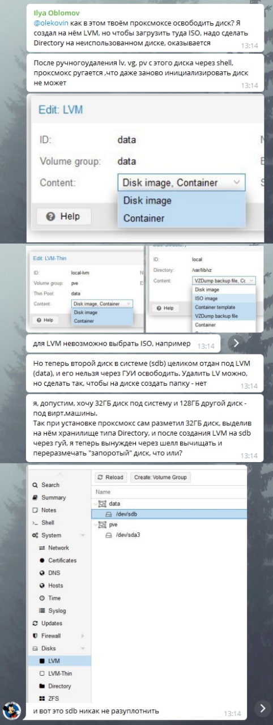Click Help in the Edit: LVM dialog
The height and width of the screenshot is (725, 273).
63,216
